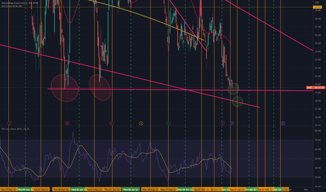Click the Tue 08 Mar '22 date label

tap(61, 190)
